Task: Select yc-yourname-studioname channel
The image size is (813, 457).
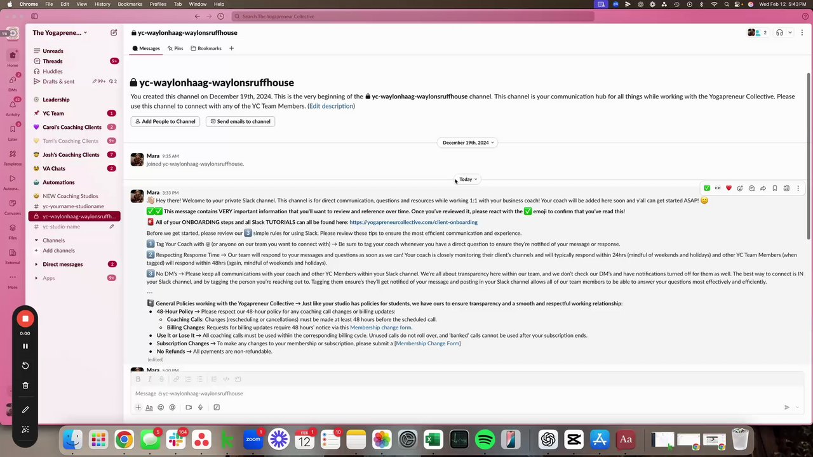Action: 73,206
